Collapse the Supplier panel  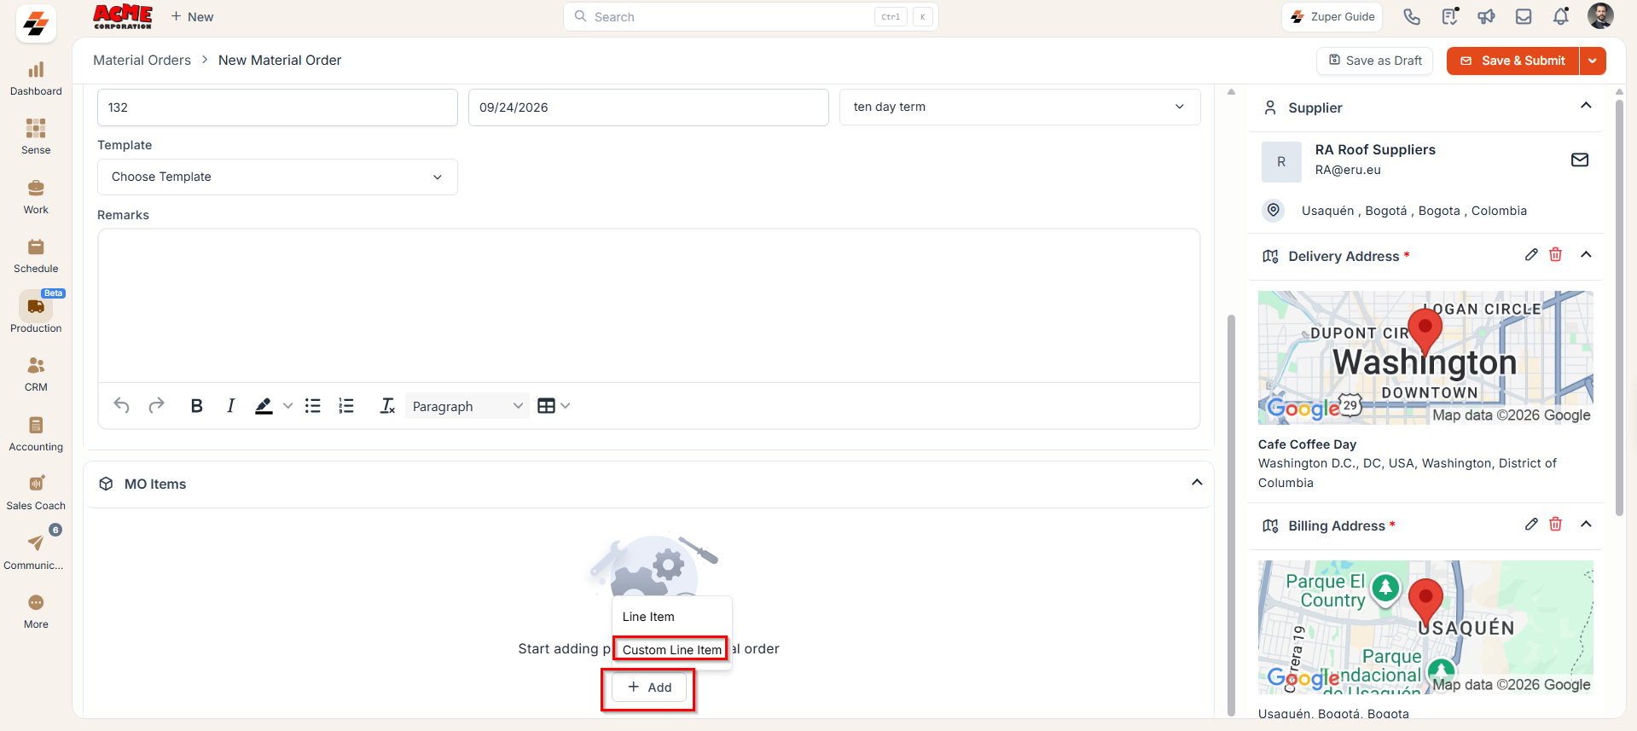(1586, 106)
